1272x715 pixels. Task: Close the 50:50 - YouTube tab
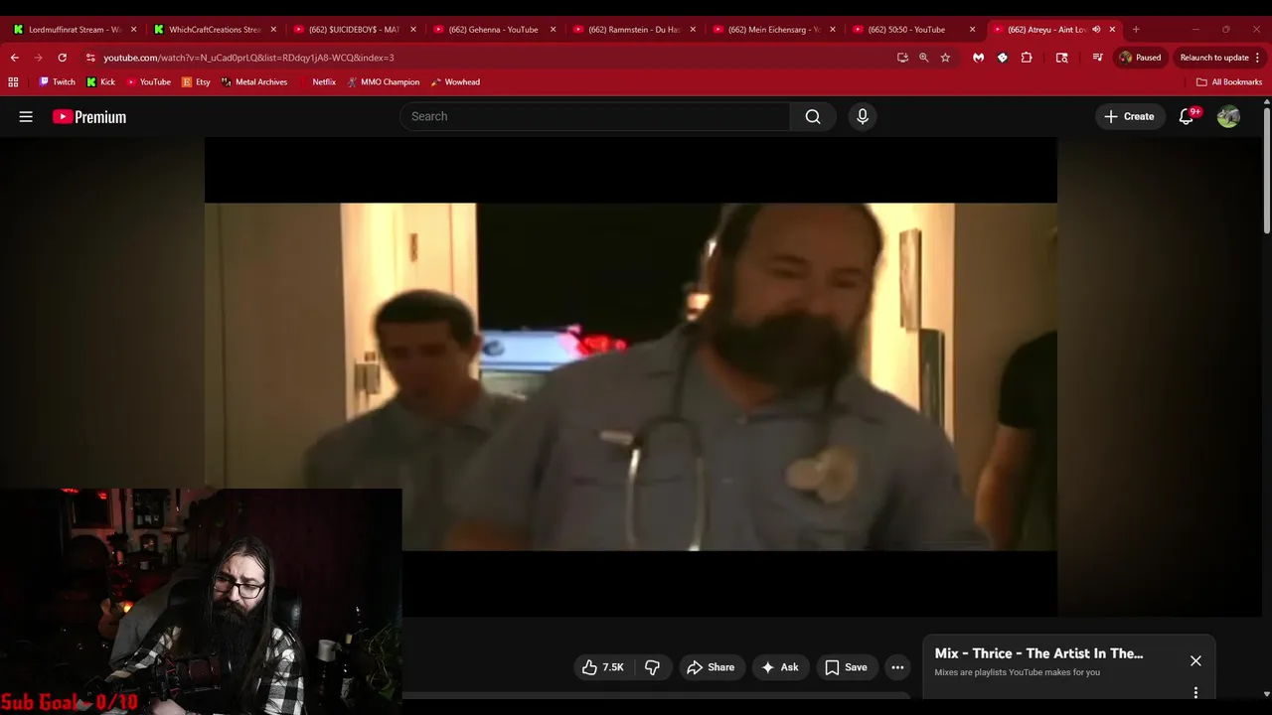972,30
